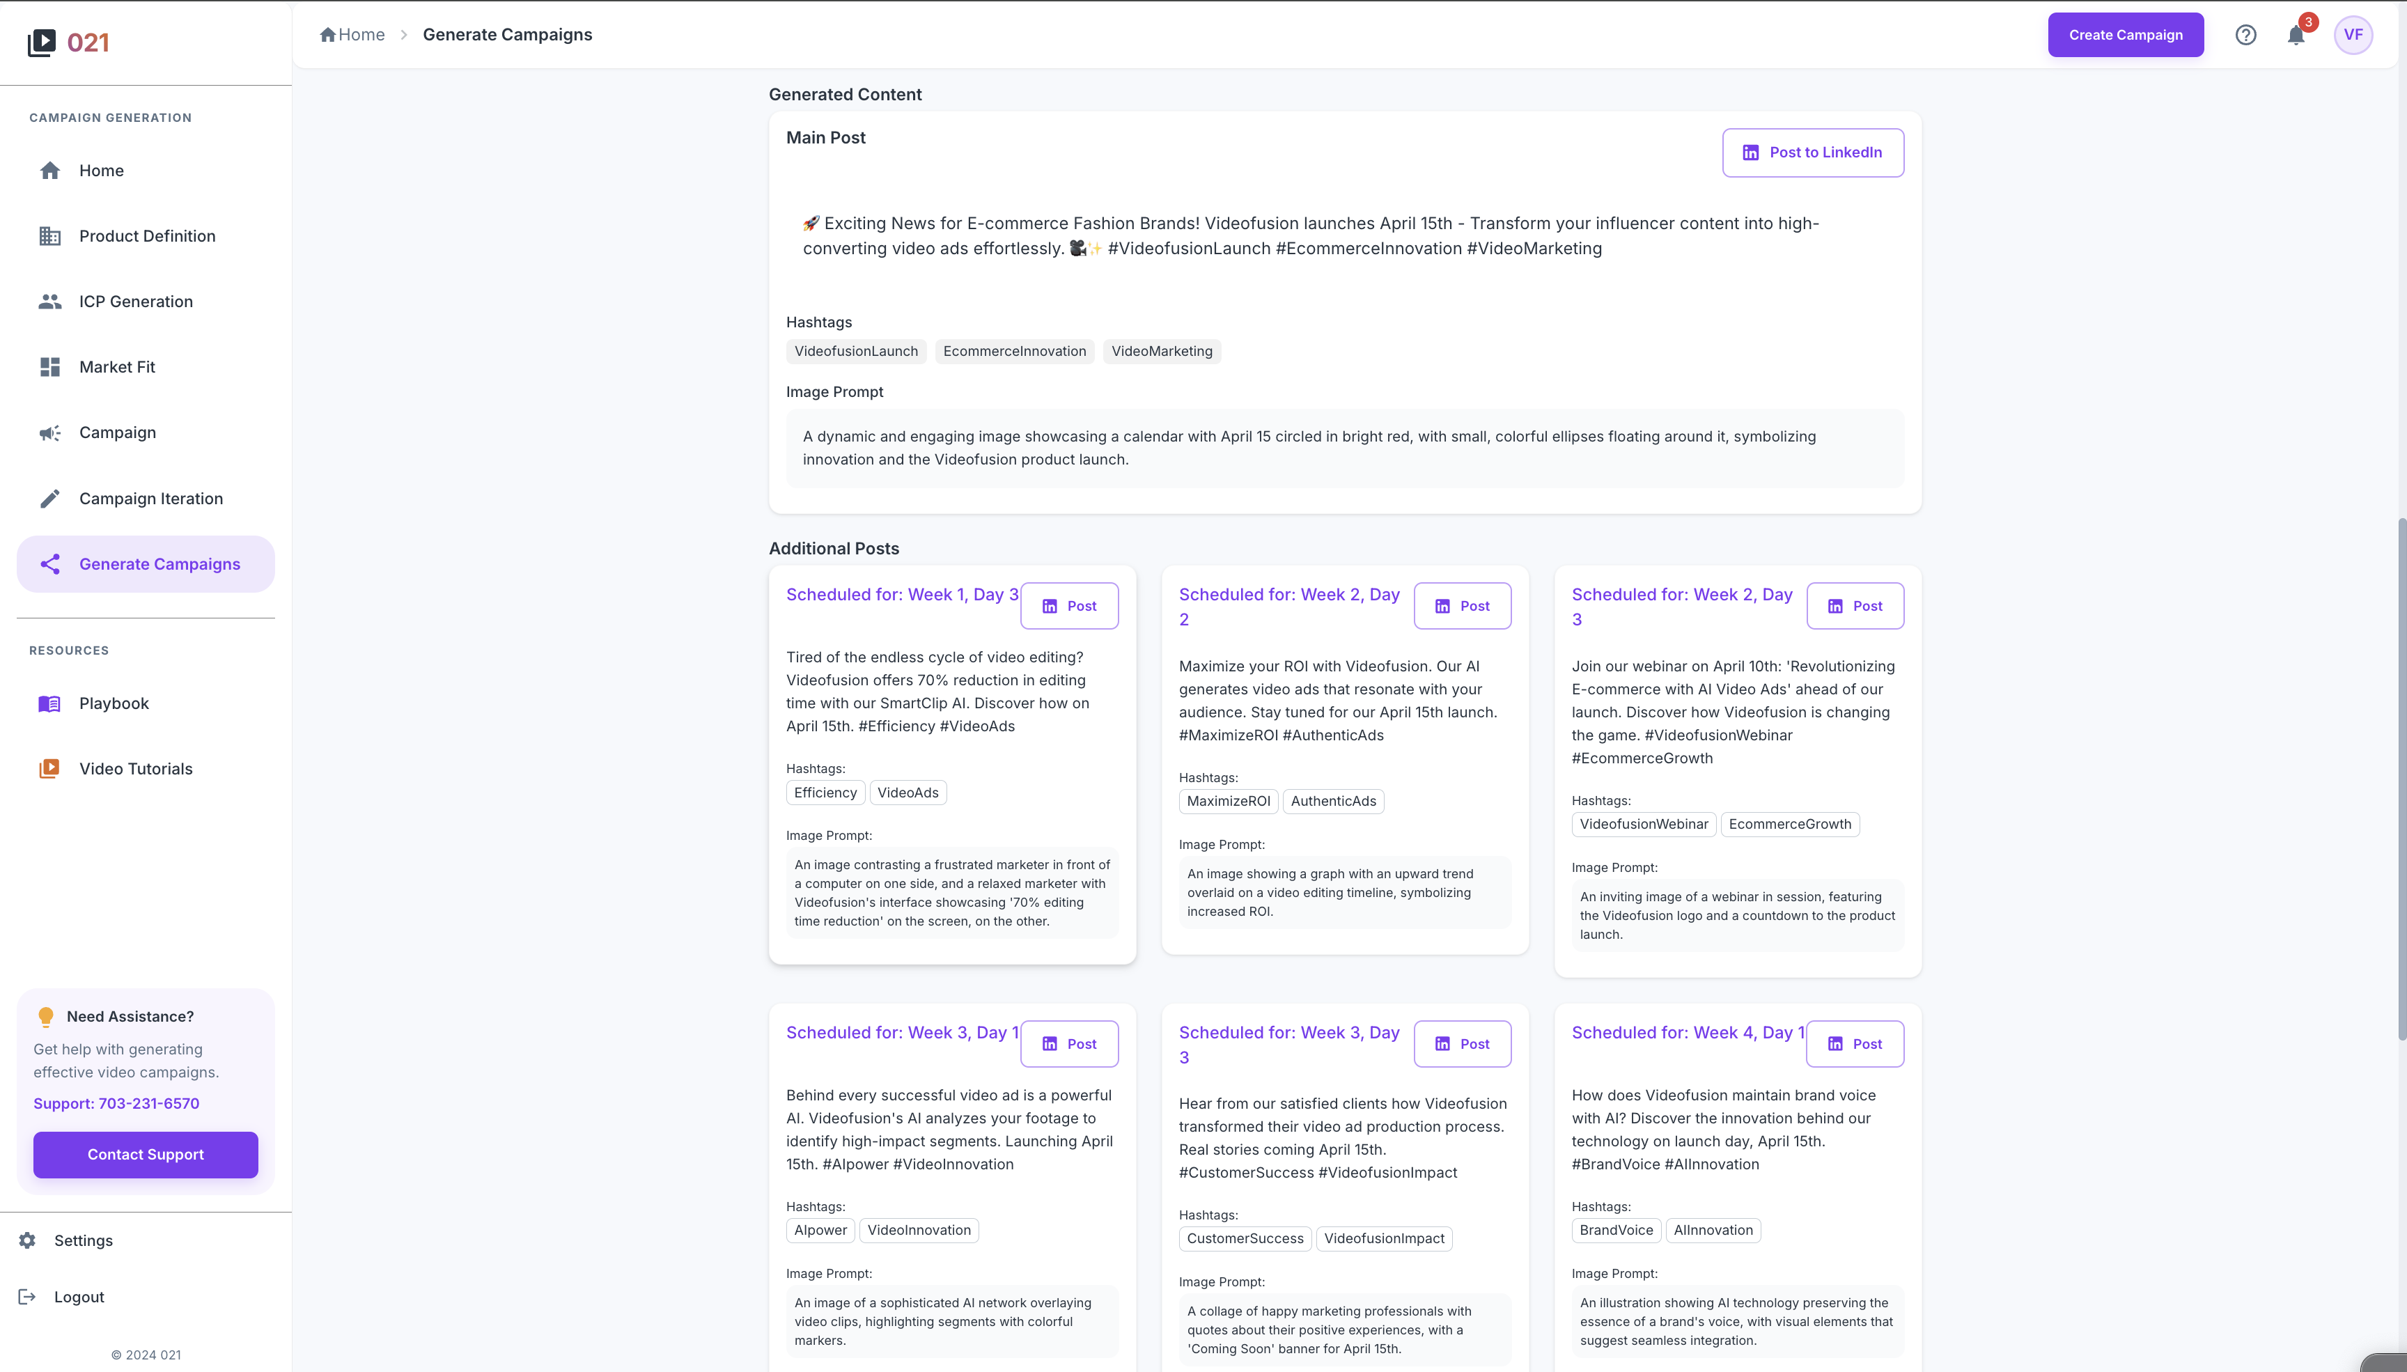
Task: Open Settings from the sidebar
Action: tap(84, 1240)
